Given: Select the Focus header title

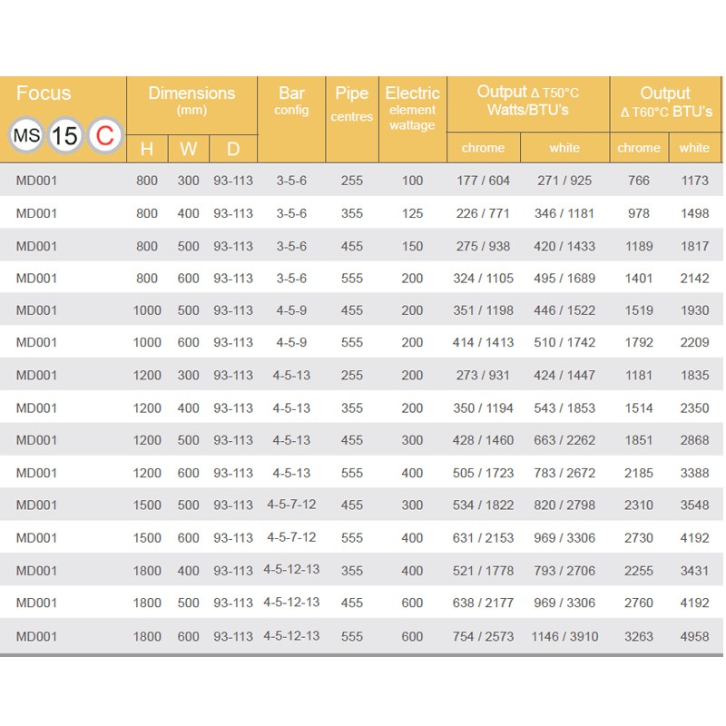Looking at the screenshot, I should click(44, 93).
